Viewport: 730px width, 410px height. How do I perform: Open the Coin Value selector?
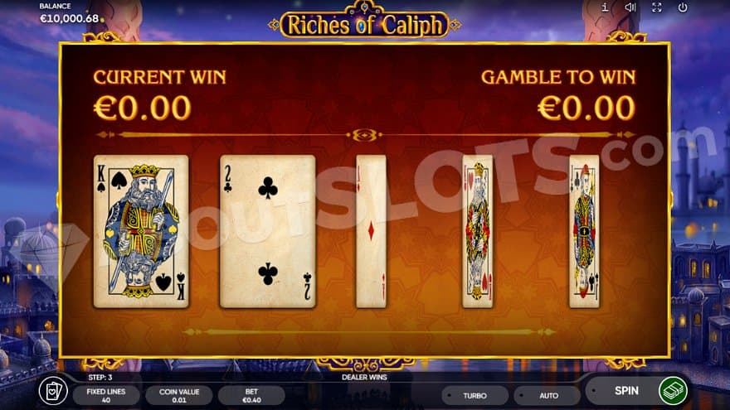pos(179,396)
